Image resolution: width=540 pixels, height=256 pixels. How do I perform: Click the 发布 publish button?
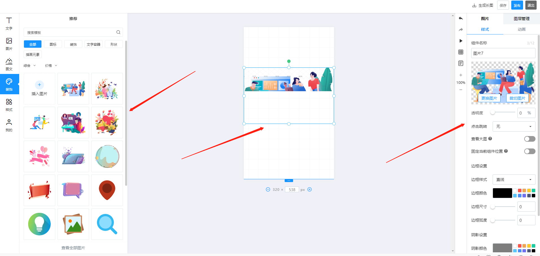(517, 5)
